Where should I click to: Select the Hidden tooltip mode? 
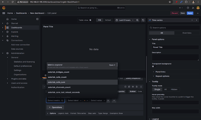[174, 89]
